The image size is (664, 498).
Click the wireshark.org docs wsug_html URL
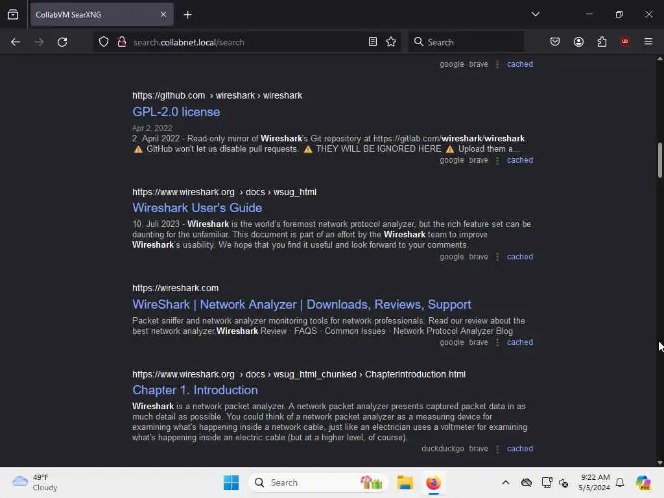tap(224, 192)
